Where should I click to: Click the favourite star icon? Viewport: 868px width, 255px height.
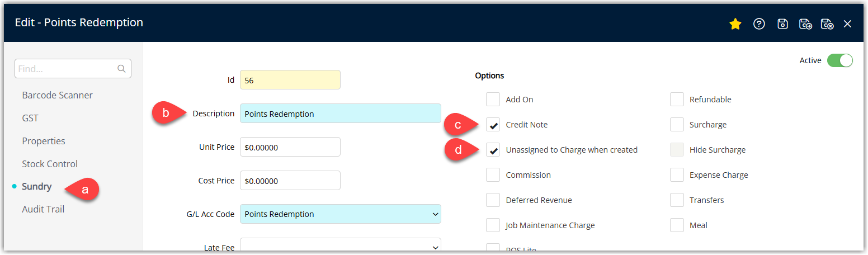point(735,24)
